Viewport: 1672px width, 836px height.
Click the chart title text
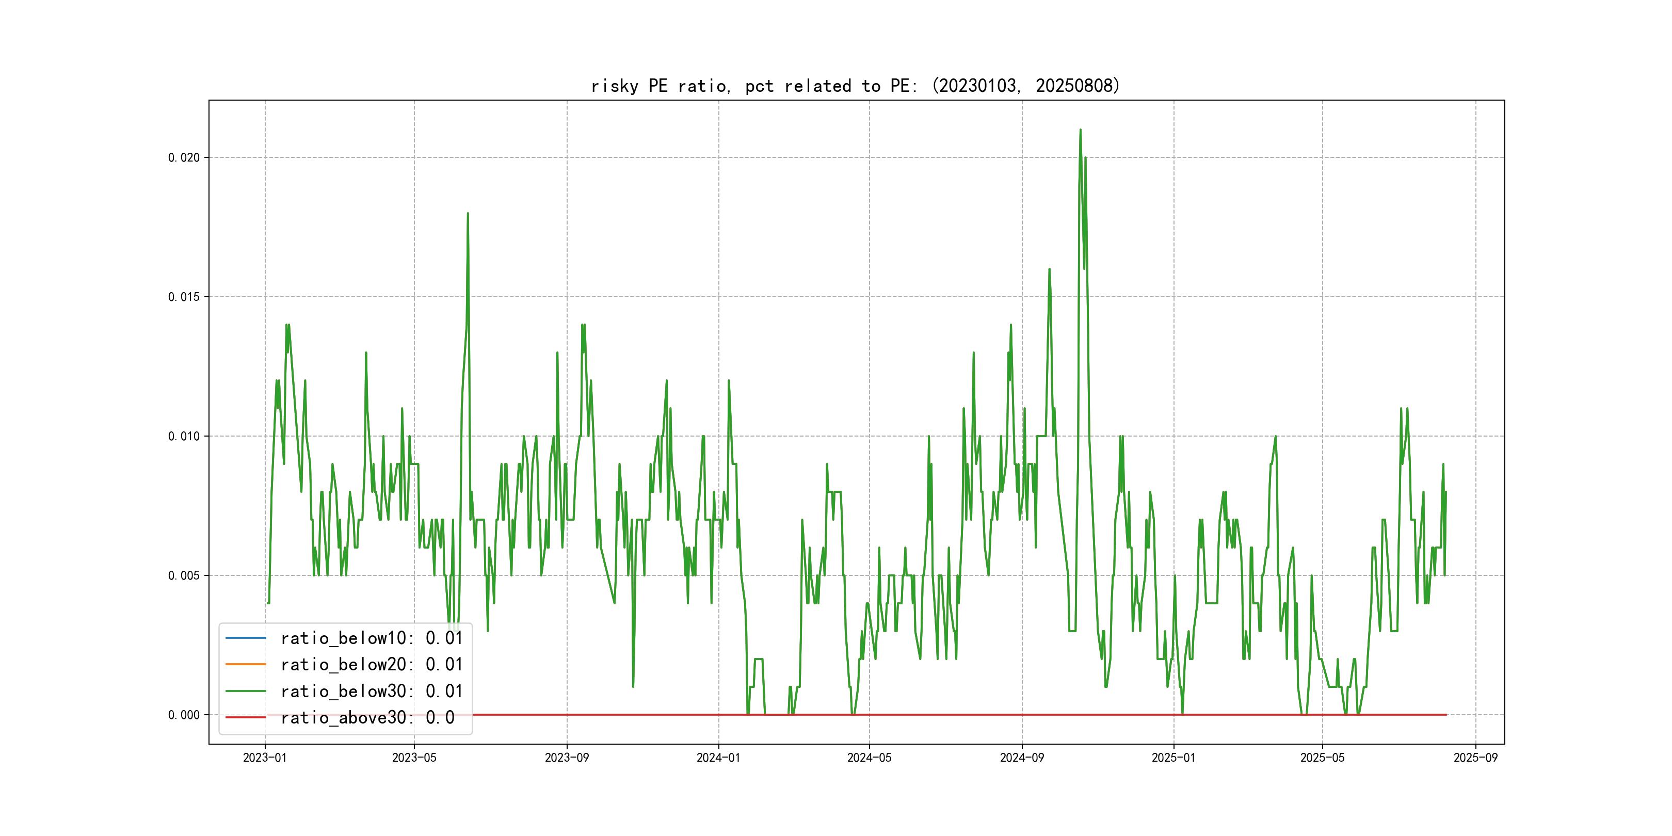pyautogui.click(x=856, y=86)
